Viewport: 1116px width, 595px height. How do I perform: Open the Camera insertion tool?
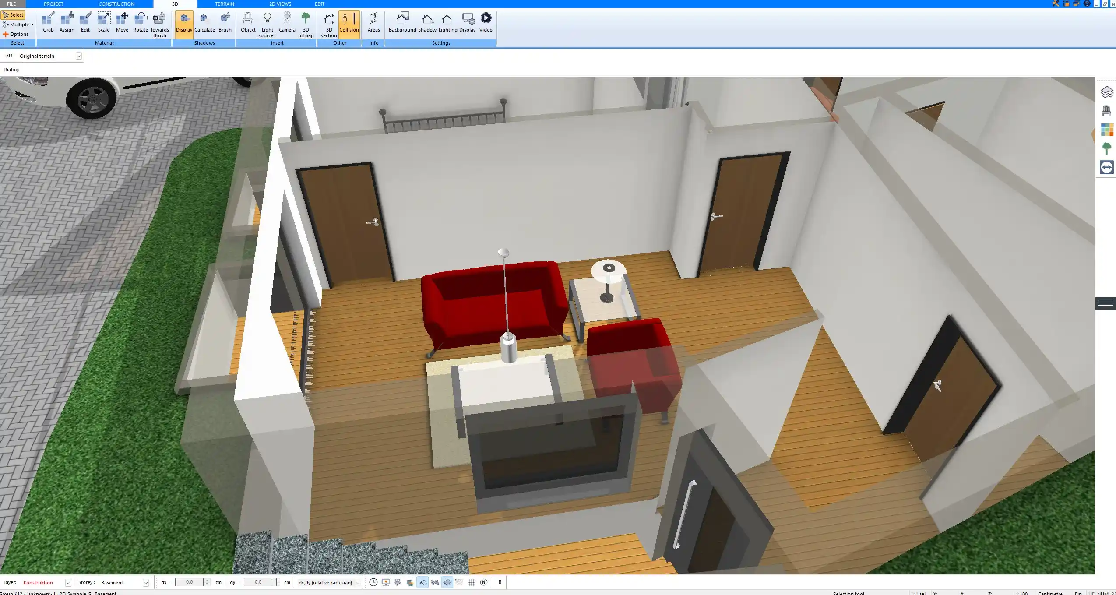click(287, 22)
